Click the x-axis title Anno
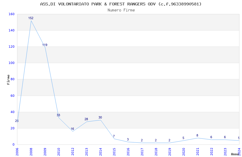The image size is (242, 157). [235, 154]
